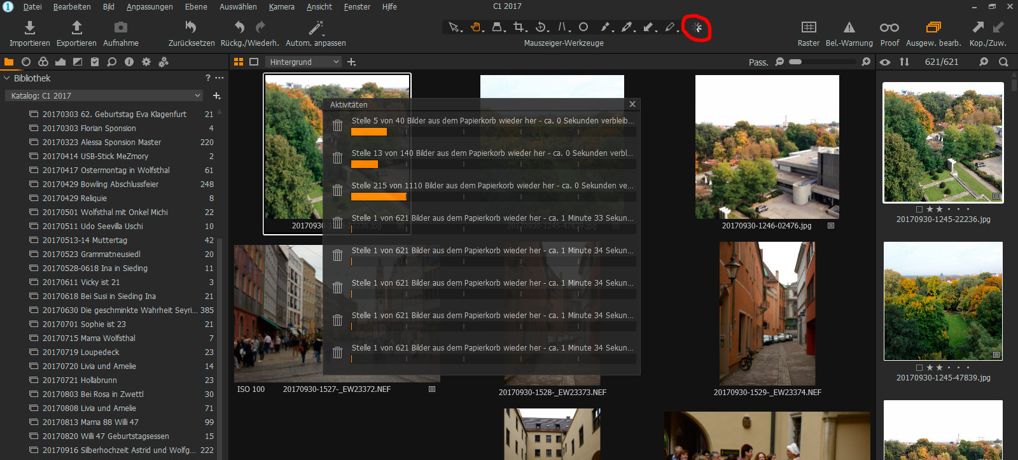
Task: Set color tag on 20170930-1245-22236.jpg thumbnail
Action: pos(919,209)
